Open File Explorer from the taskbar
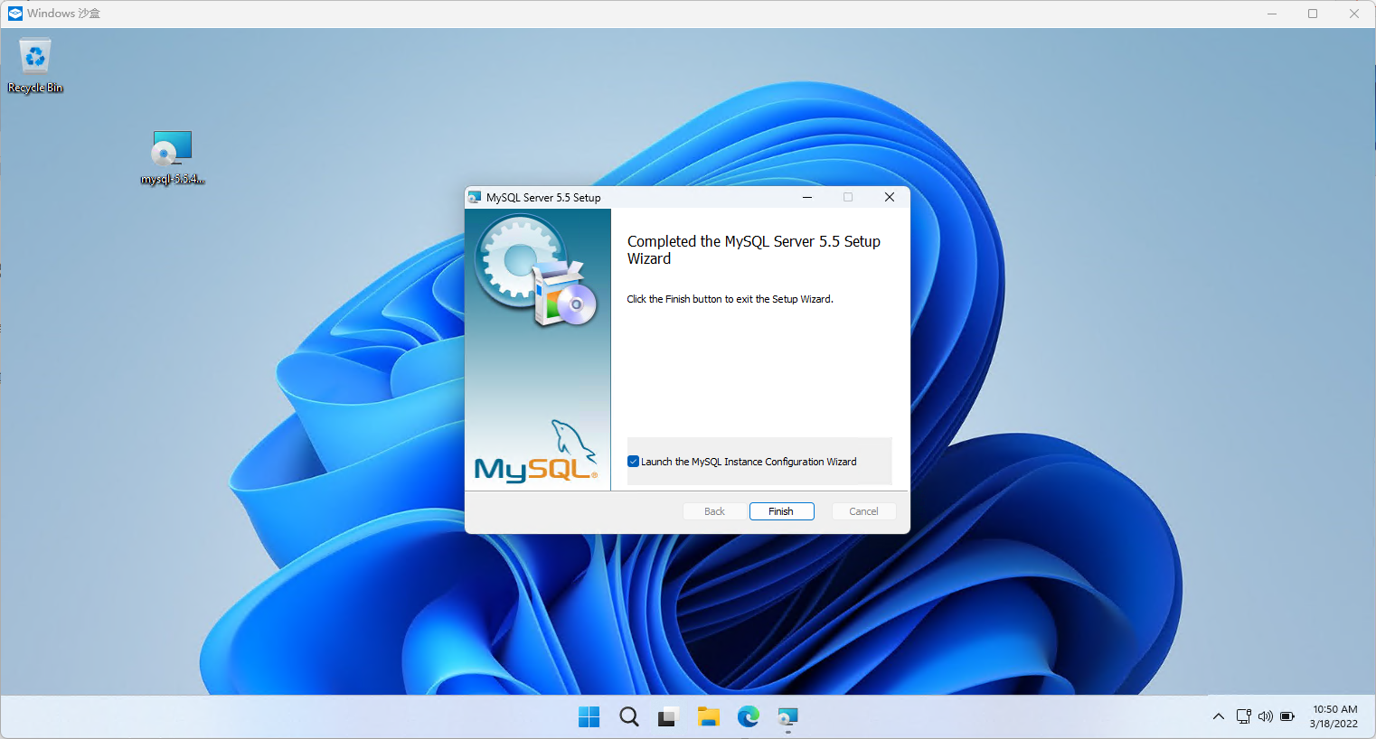 (x=708, y=716)
